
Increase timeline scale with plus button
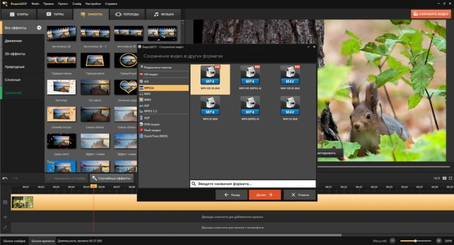click(439, 241)
